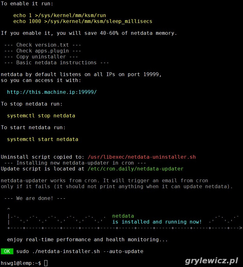Screen dimensions: 243x267
Task: Click the 'echo 1000 >/sys/kernel/mm/ksm/sleep_millisecs' line
Action: [83, 21]
